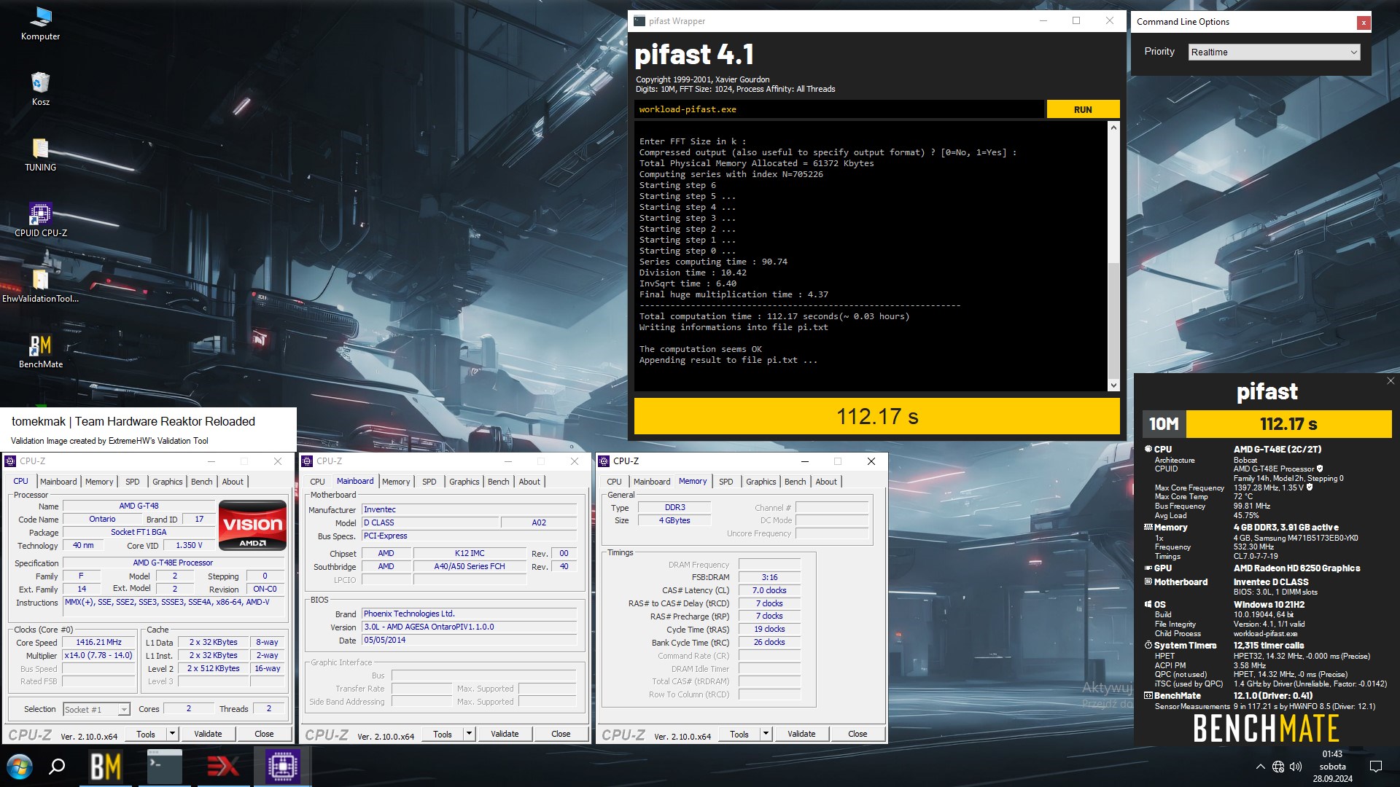Click the Phoenix Technologies Ltd. BIOS brand
The height and width of the screenshot is (787, 1400).
pyautogui.click(x=469, y=614)
